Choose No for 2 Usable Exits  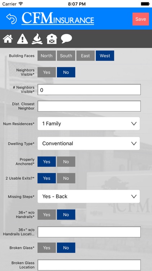click(x=66, y=178)
